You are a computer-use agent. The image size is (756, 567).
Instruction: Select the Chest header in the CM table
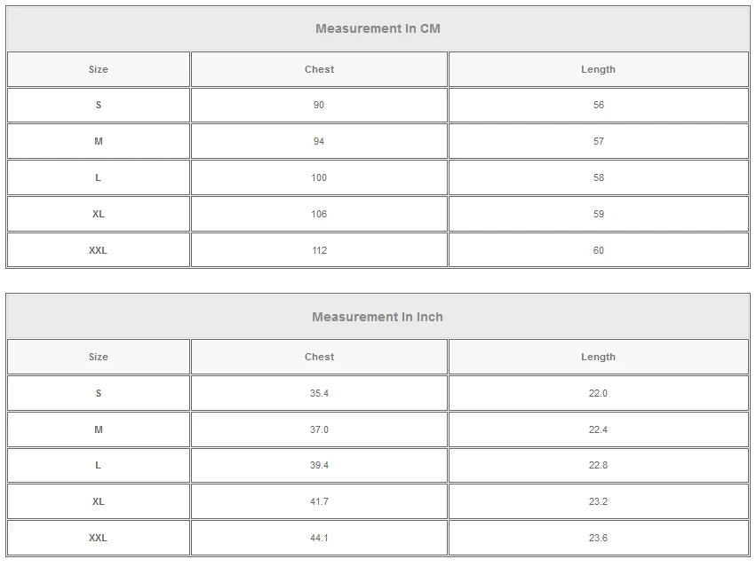point(319,69)
